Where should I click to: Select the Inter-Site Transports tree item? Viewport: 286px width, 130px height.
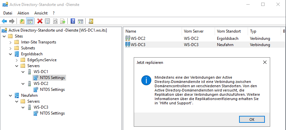[39, 42]
